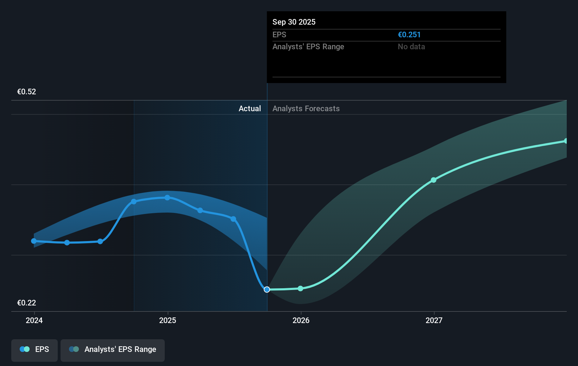Toggle the Analysts' EPS Range visibility
This screenshot has height=366, width=578.
pyautogui.click(x=112, y=350)
